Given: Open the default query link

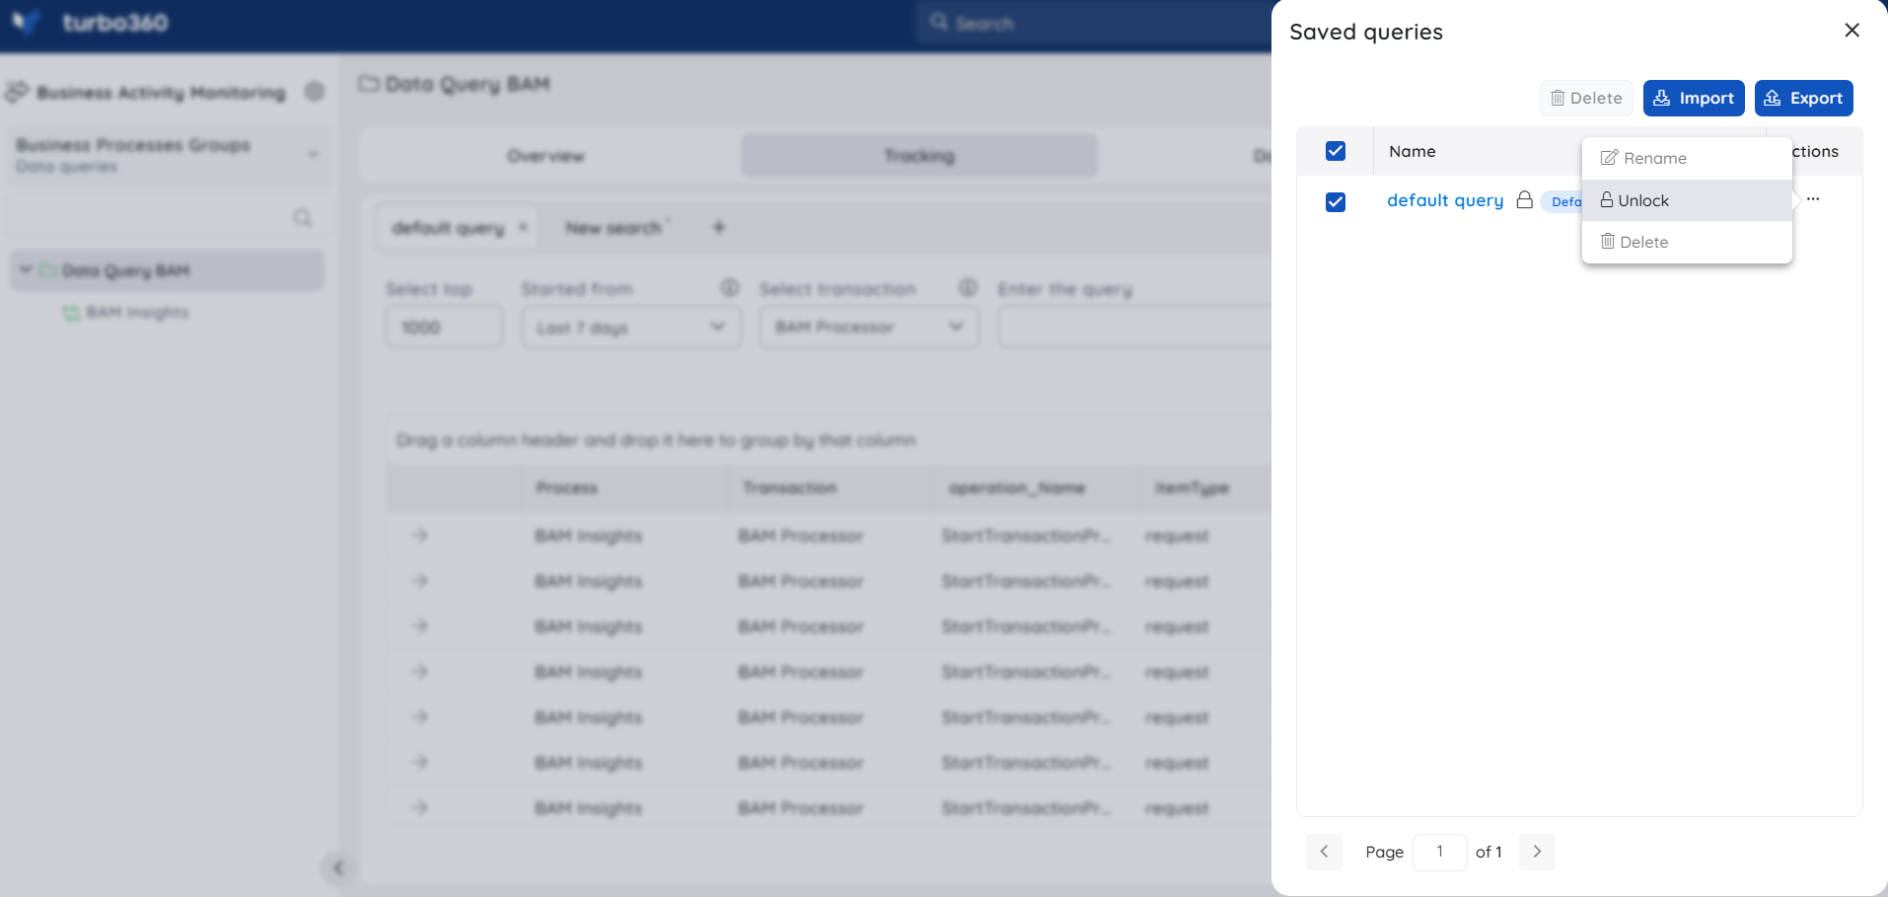Looking at the screenshot, I should click(x=1445, y=200).
